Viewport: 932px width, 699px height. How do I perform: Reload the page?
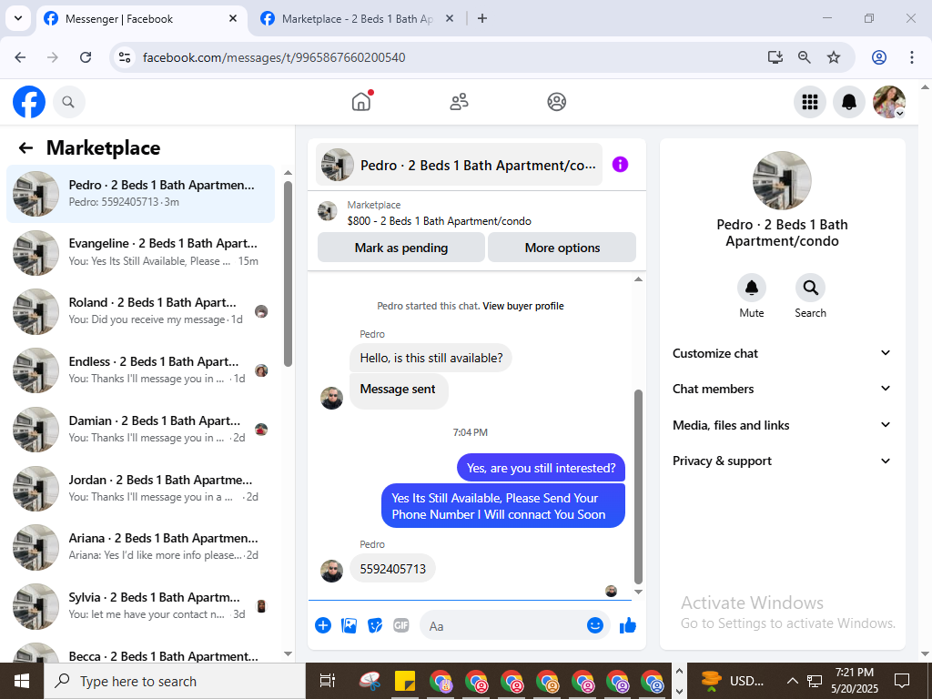point(86,57)
